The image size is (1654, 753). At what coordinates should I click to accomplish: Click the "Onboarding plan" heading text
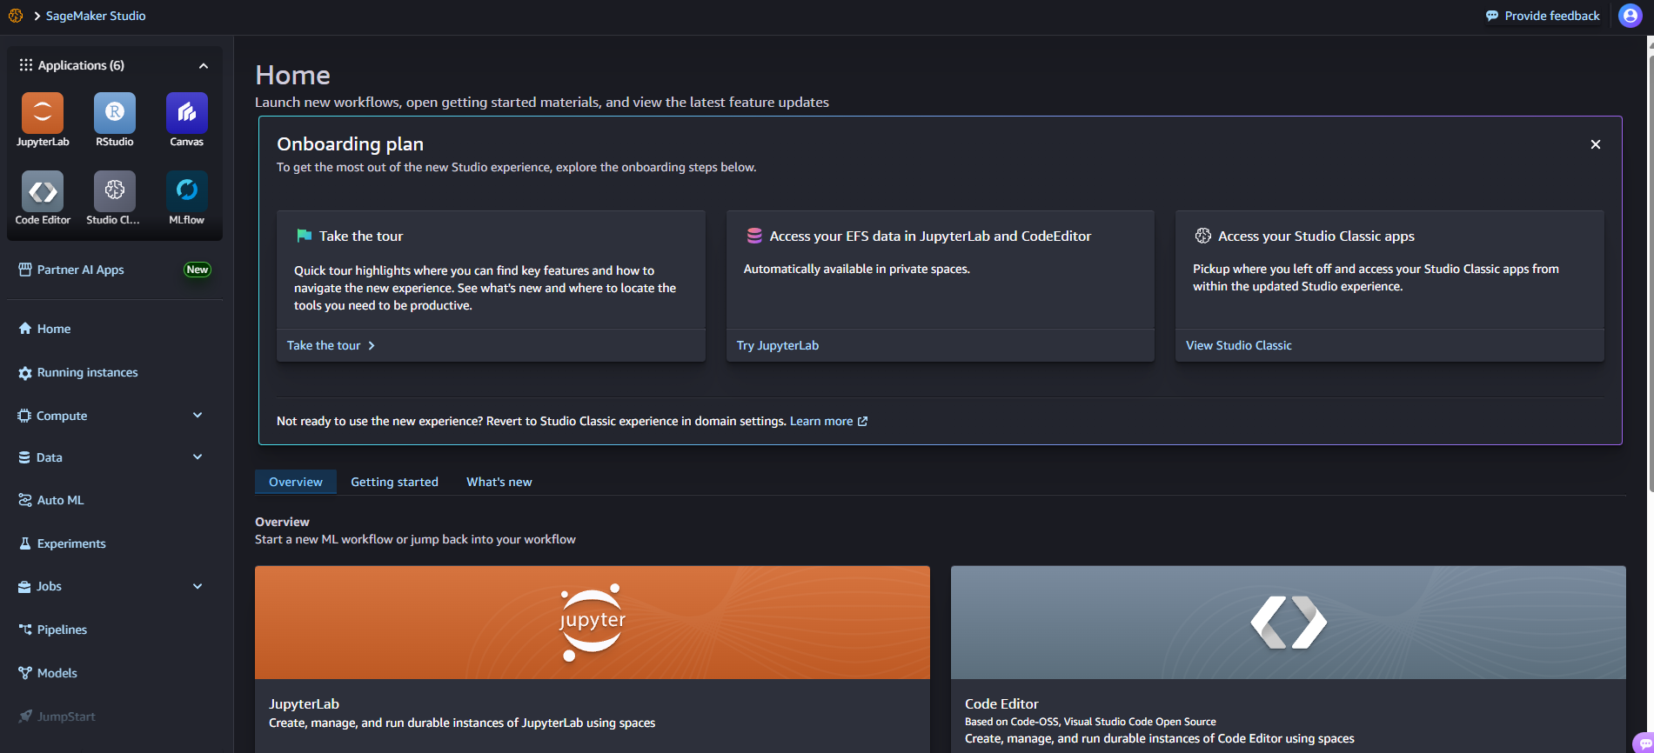[350, 144]
